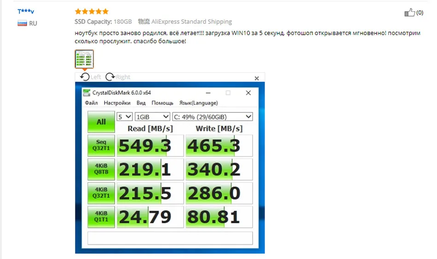Click the CrystalDiskMark 6.0.0 x64 window title
This screenshot has width=437, height=259.
coord(121,93)
